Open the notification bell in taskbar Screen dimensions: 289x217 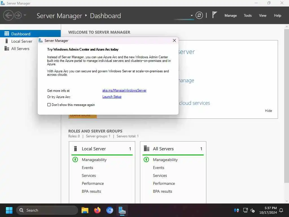pos(281,210)
